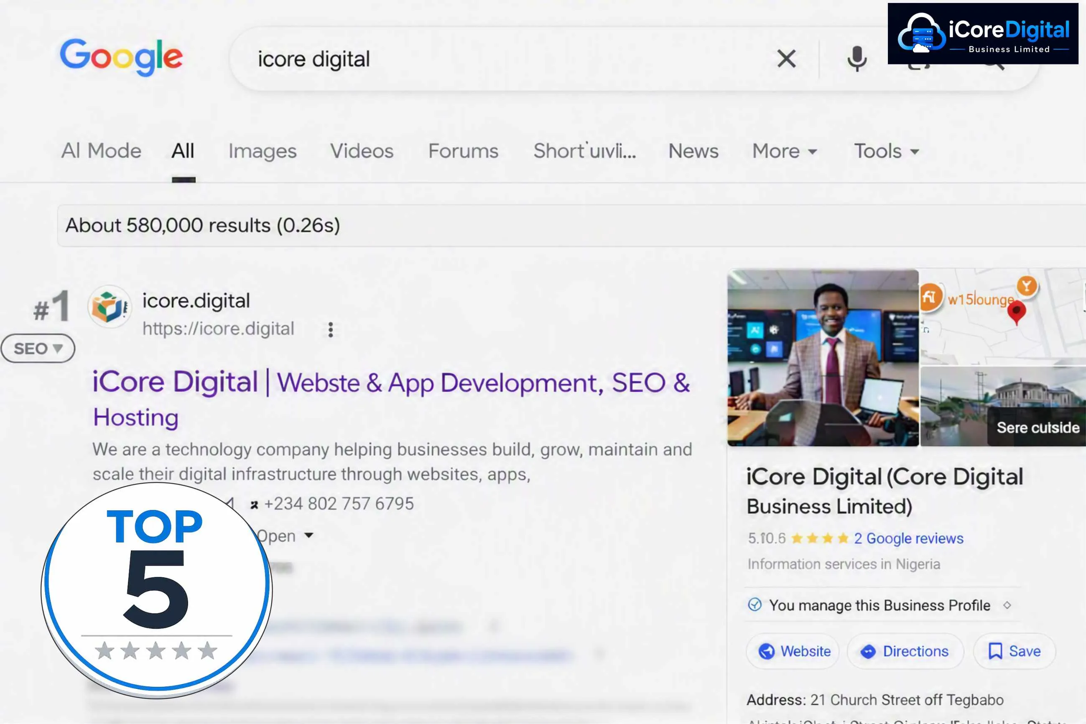Click 'You manage this Business Profile' text
Viewport: 1086px width, 724px height.
(880, 605)
